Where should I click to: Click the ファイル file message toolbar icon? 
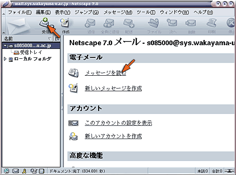point(154,24)
